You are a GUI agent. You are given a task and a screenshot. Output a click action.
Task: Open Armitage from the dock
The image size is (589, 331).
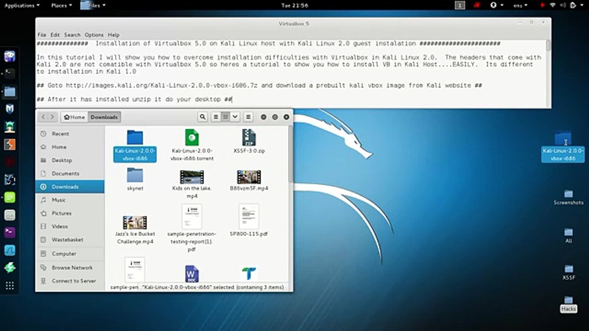[10, 126]
